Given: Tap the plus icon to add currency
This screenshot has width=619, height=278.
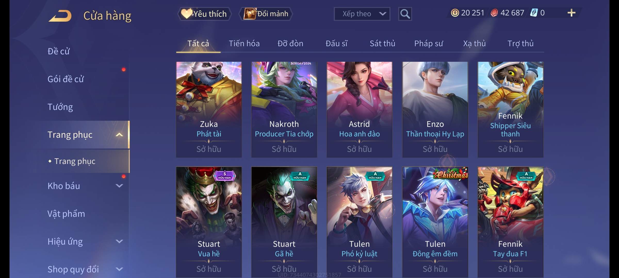Looking at the screenshot, I should point(572,13).
